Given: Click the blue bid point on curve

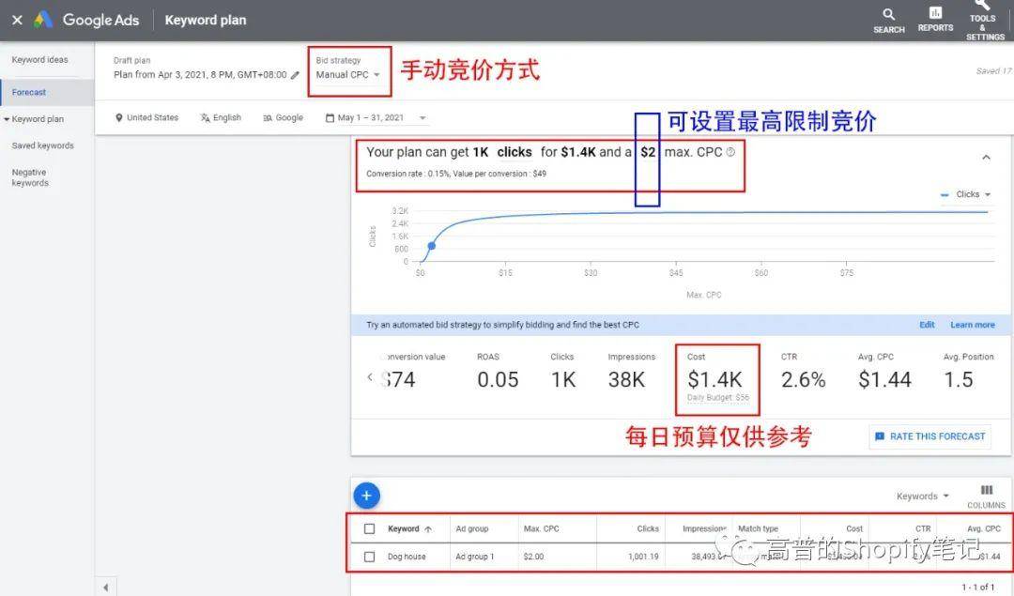Looking at the screenshot, I should point(432,246).
